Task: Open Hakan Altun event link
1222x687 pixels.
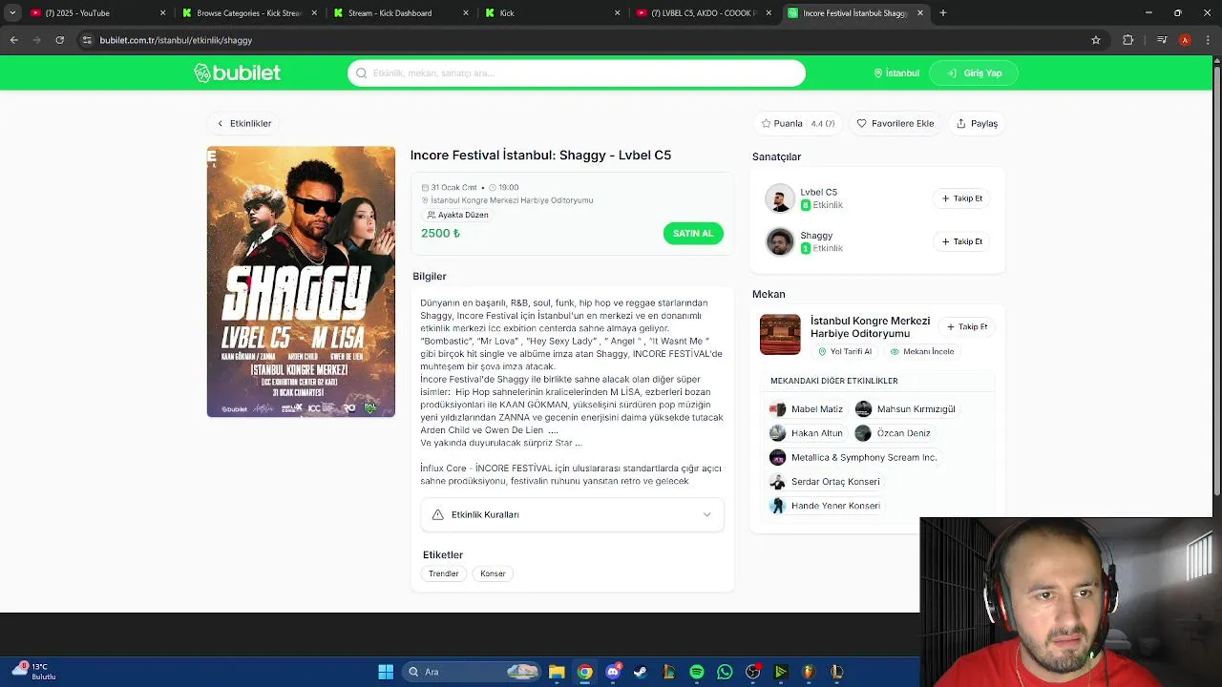Action: (x=807, y=433)
